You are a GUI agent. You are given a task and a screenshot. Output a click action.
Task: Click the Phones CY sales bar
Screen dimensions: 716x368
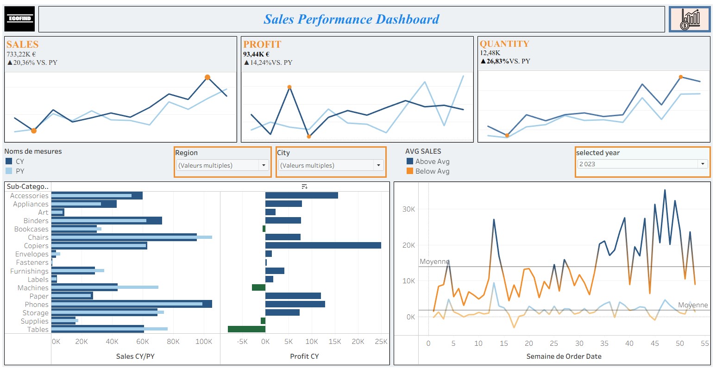tap(132, 304)
